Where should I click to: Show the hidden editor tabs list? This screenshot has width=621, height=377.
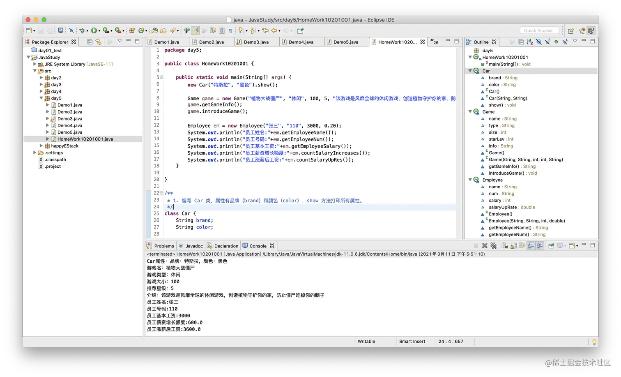pos(435,42)
